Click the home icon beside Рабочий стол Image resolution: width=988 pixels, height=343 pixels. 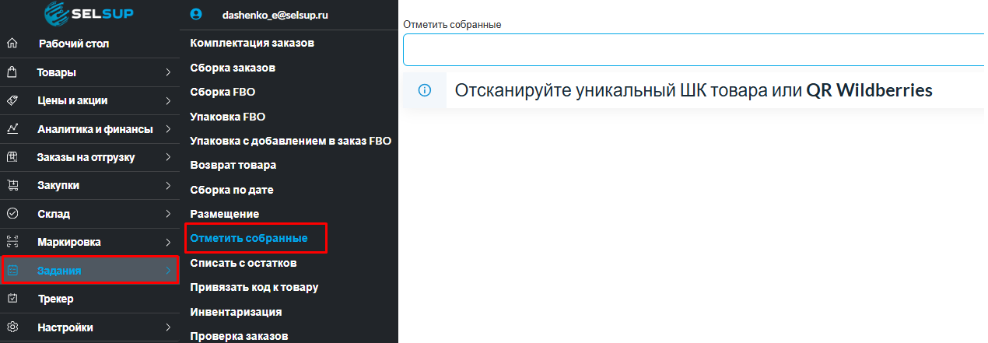12,44
